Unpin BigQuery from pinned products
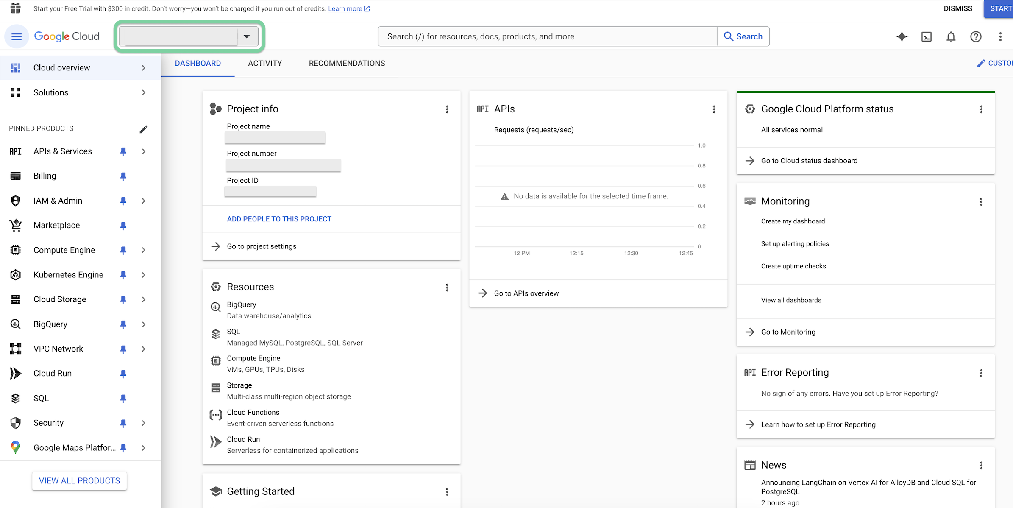This screenshot has width=1013, height=508. [123, 324]
